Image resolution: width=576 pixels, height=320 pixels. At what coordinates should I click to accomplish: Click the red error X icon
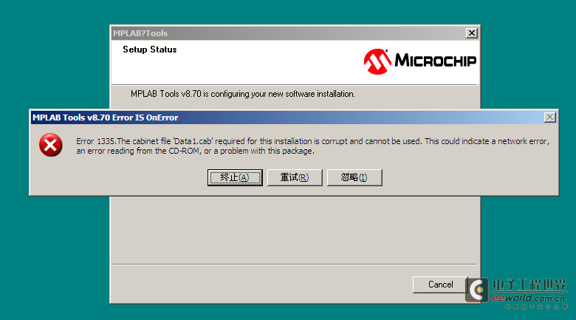51,145
